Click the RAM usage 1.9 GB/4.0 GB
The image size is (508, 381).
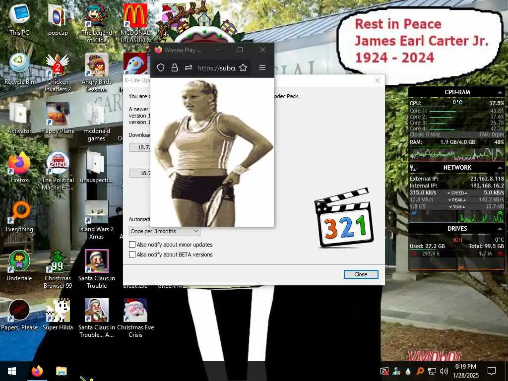click(457, 142)
